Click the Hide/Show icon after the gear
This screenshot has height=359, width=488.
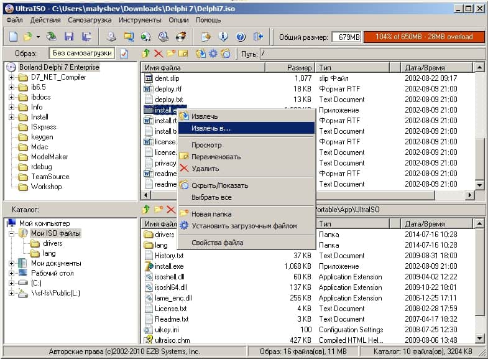point(226,54)
